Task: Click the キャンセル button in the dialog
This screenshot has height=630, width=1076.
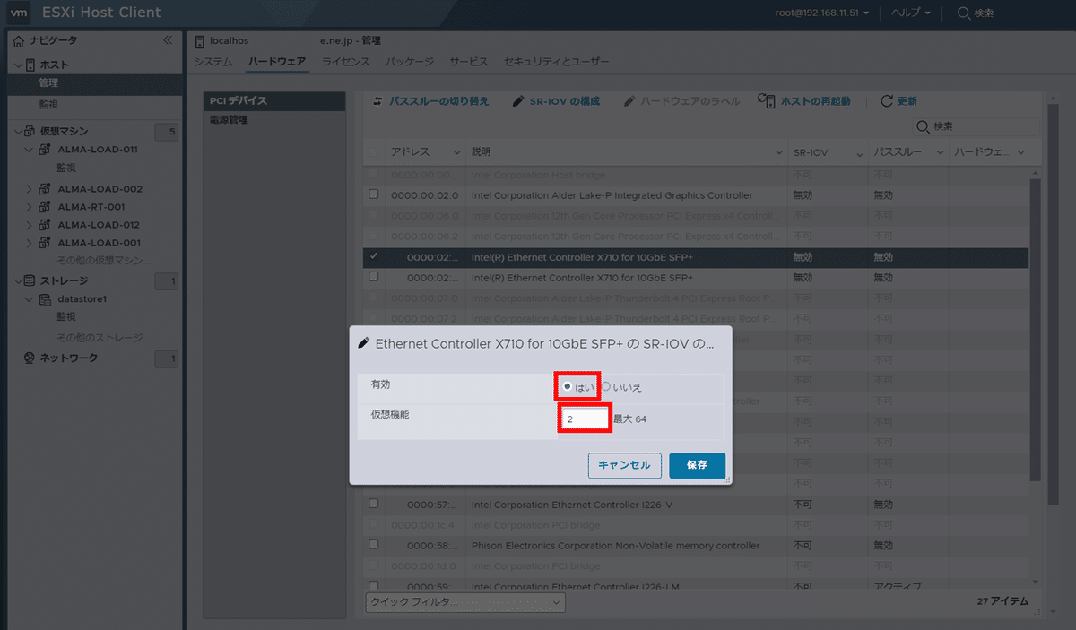Action: pos(624,465)
